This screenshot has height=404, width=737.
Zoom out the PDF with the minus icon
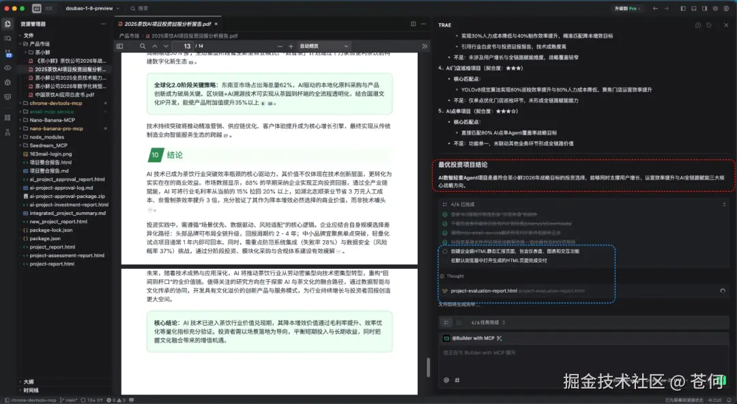(278, 46)
